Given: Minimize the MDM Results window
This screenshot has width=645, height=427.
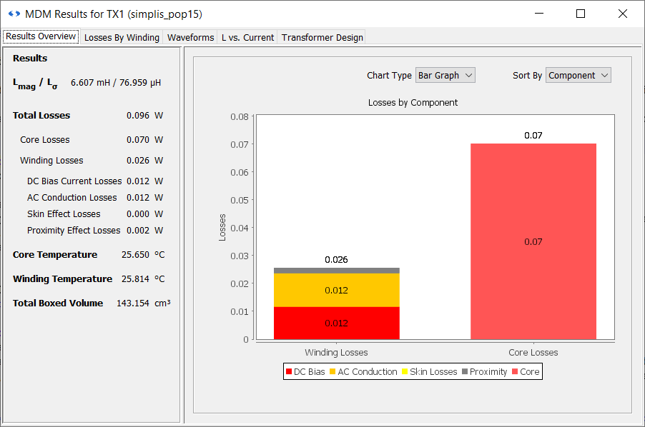Looking at the screenshot, I should pos(540,14).
